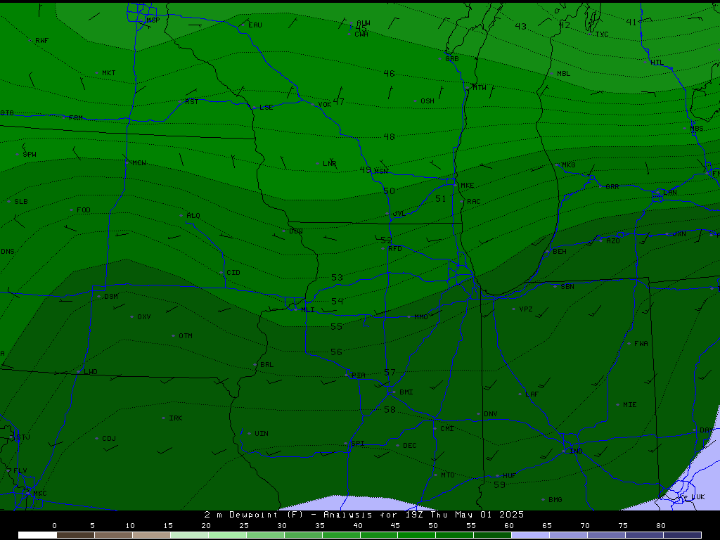720x540 pixels.
Task: Select lavender legend swatch between 60 and 65
Action: (x=530, y=535)
